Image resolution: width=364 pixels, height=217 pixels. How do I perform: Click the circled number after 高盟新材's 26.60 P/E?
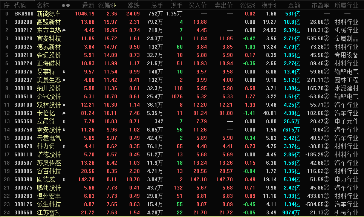click(x=326, y=22)
